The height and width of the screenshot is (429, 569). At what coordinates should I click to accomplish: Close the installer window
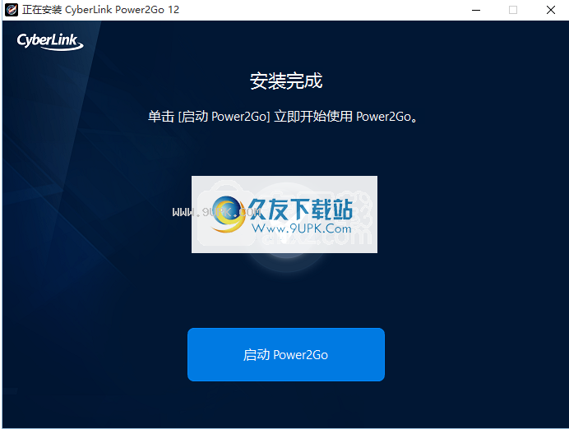550,10
